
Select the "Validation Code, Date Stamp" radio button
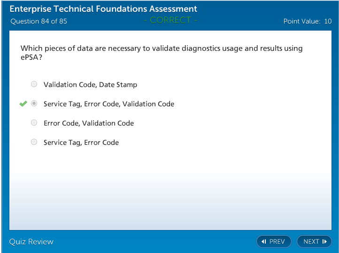click(x=34, y=85)
